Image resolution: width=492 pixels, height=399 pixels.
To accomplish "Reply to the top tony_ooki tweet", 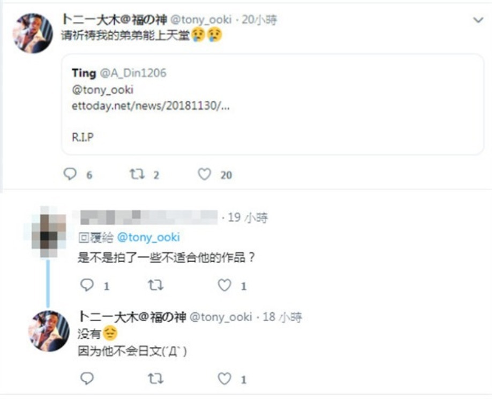I will 70,174.
